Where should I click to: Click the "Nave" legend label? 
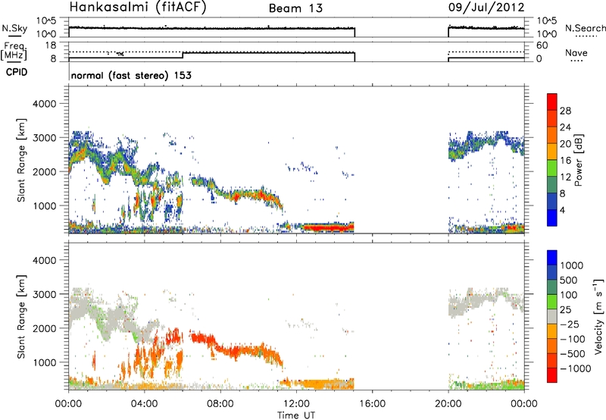pyautogui.click(x=576, y=52)
